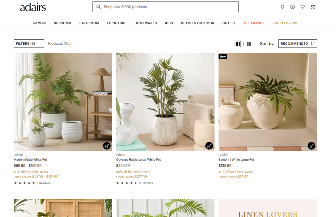Add Santorini White Large Pot to cart

point(311,146)
